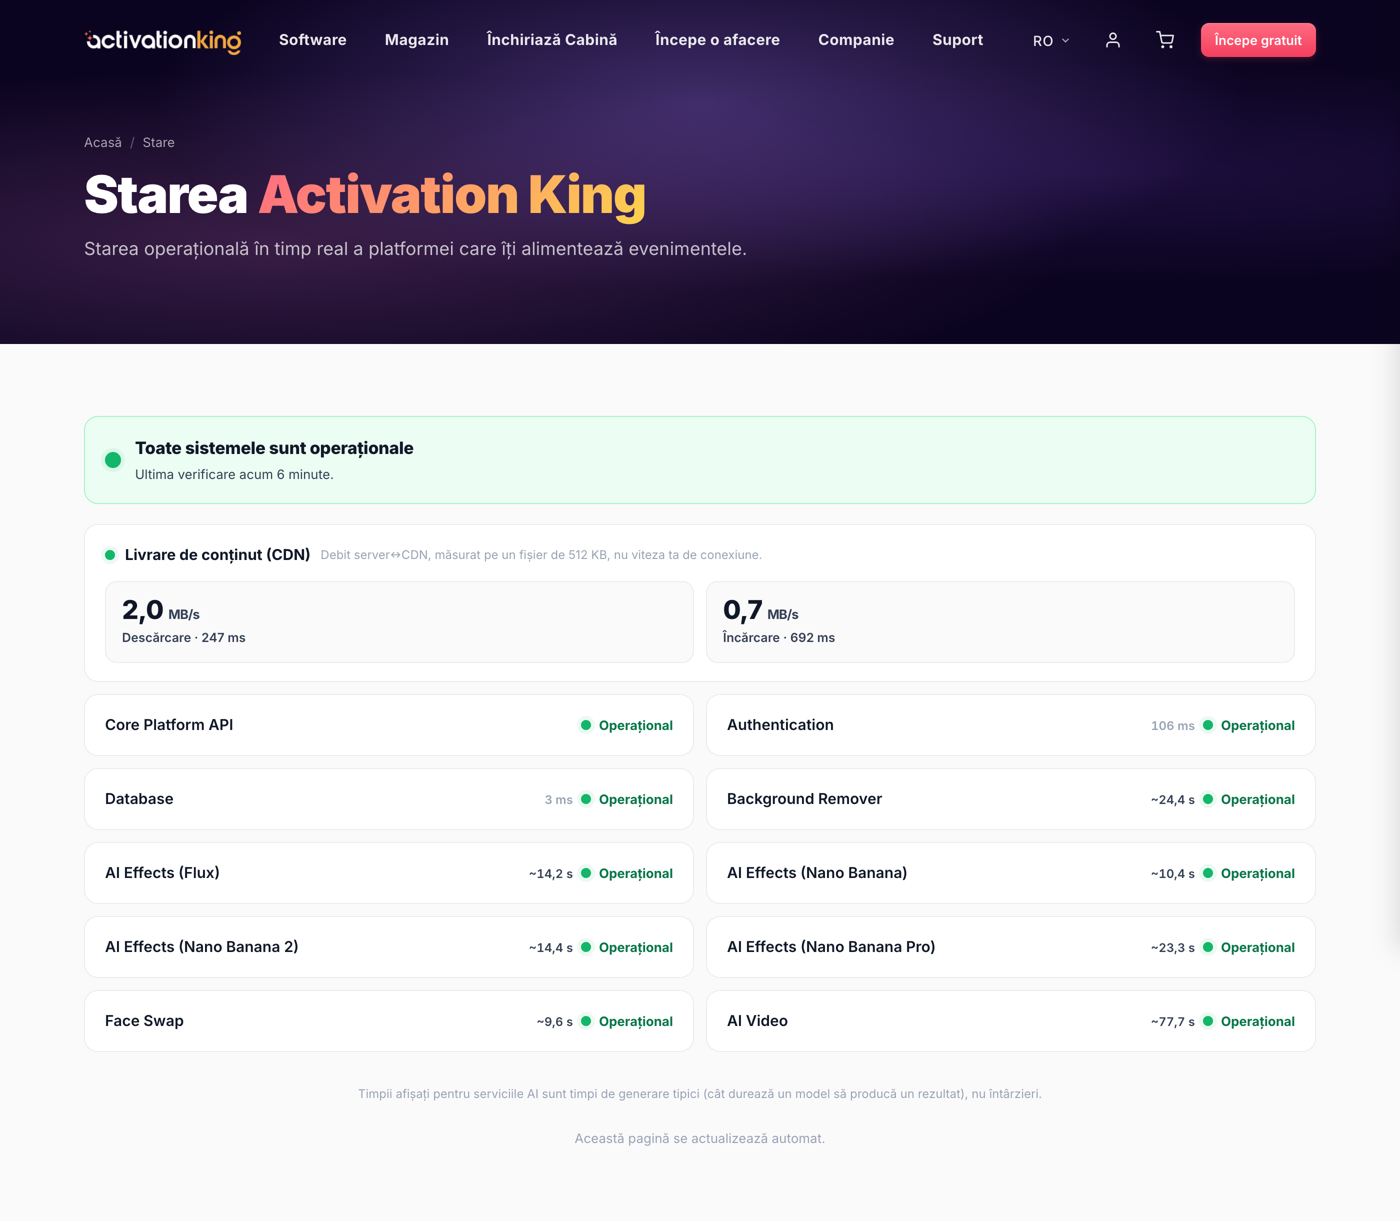Open the Suport menu
This screenshot has width=1400, height=1221.
click(x=957, y=39)
